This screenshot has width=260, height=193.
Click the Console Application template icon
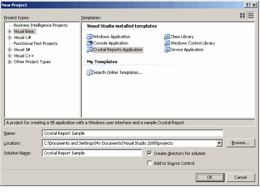coord(90,43)
